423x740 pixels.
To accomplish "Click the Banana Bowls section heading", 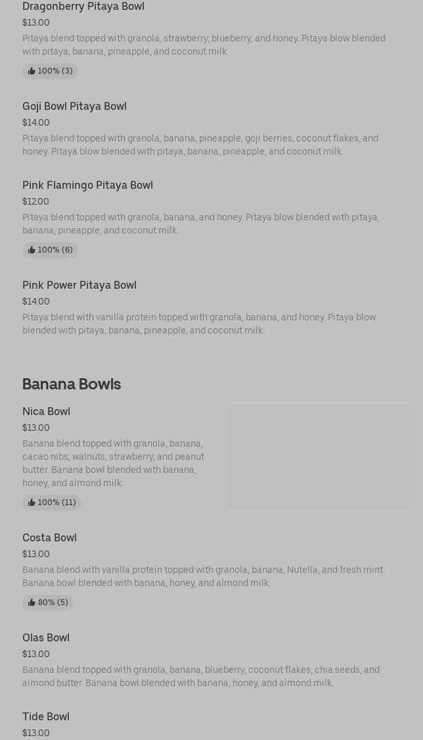I will [x=72, y=383].
